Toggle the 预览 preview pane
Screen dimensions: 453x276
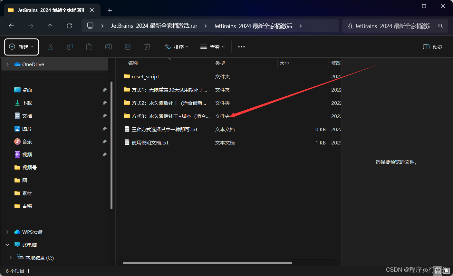[433, 47]
